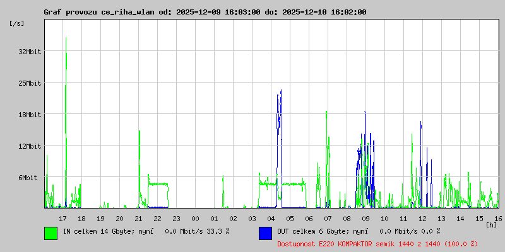Click the hour 16 x-axis label

tap(497, 219)
